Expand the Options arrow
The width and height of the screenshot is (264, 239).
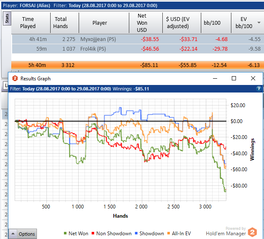coord(13,234)
